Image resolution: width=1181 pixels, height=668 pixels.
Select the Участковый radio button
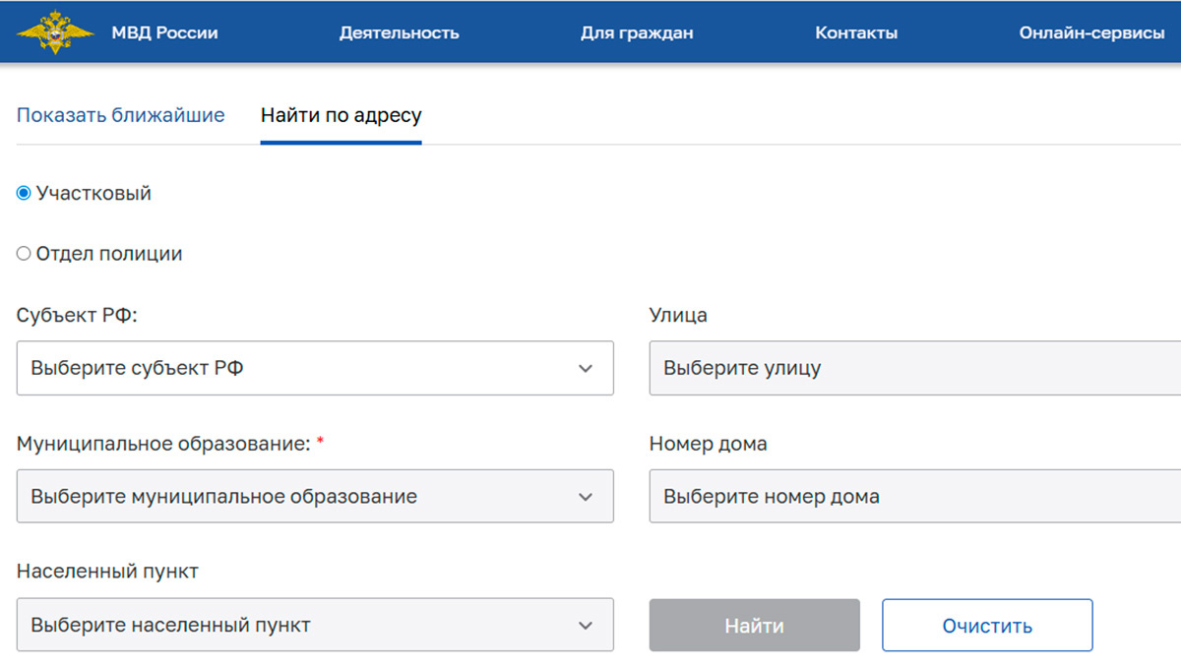point(22,193)
